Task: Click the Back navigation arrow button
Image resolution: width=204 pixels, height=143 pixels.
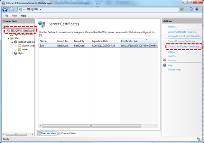Action: click(x=5, y=10)
